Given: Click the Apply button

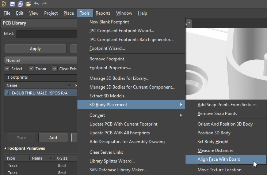Looking at the screenshot, I should (x=35, y=49).
